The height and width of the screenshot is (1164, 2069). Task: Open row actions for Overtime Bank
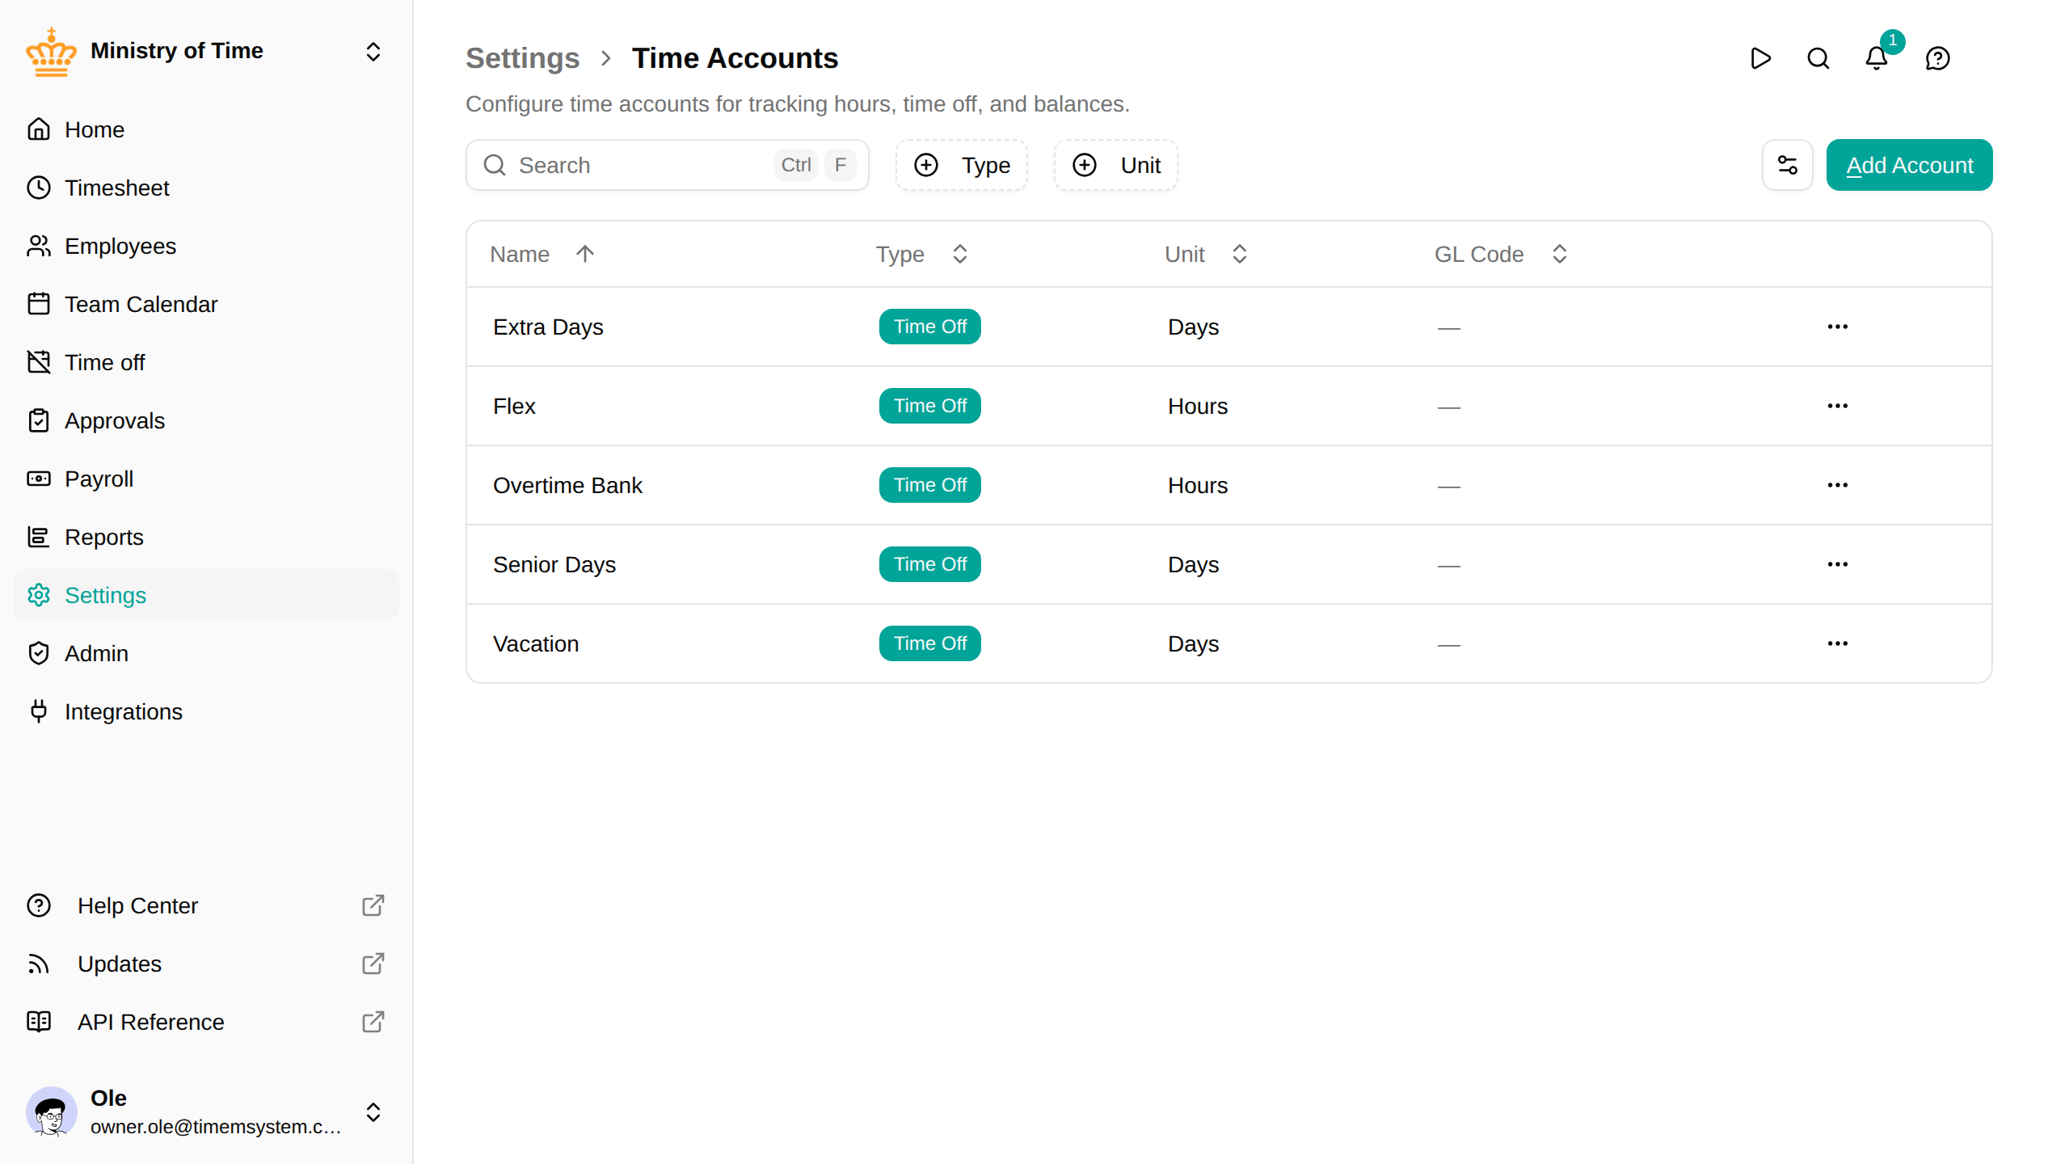1838,485
